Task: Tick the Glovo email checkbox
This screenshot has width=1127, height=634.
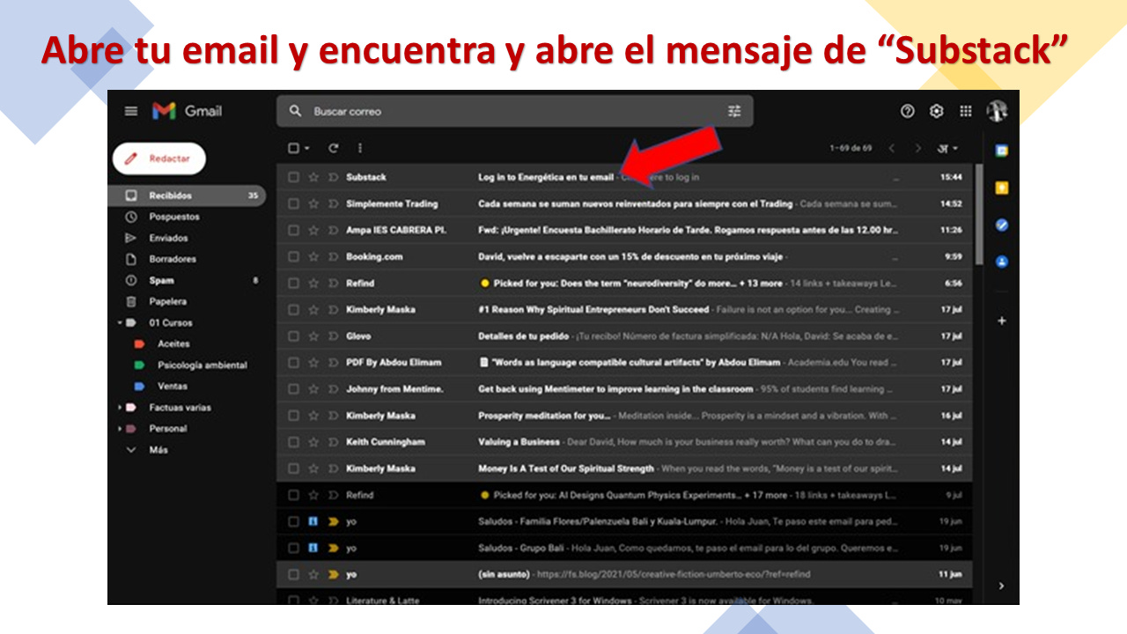Action: [293, 335]
